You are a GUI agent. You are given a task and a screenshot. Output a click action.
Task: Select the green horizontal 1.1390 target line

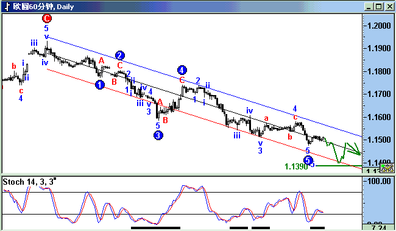coord(338,166)
